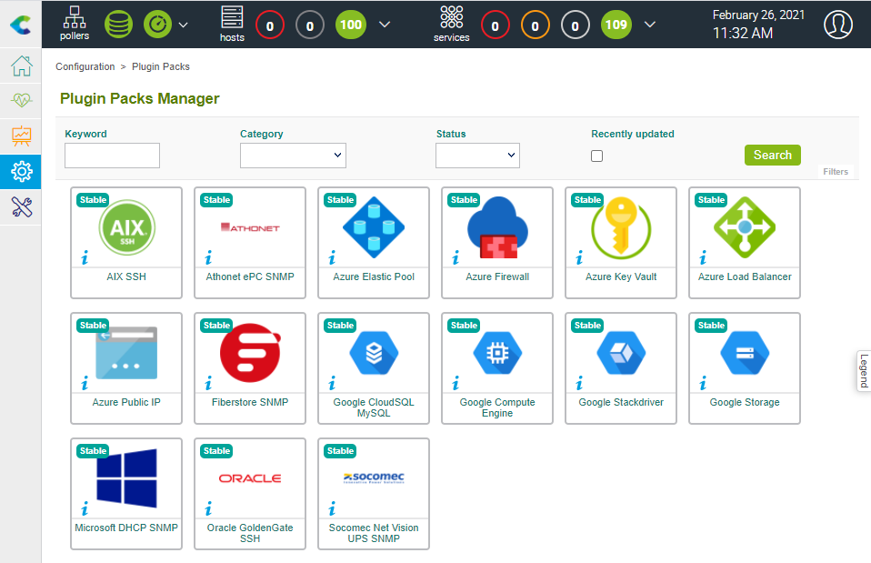Select the Azure Load Balancer icon

pos(745,227)
